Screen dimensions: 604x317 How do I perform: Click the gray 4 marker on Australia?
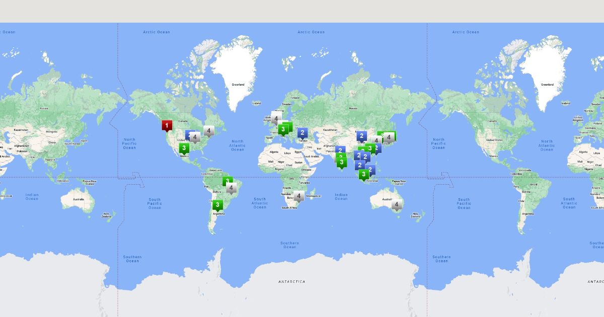pos(397,205)
